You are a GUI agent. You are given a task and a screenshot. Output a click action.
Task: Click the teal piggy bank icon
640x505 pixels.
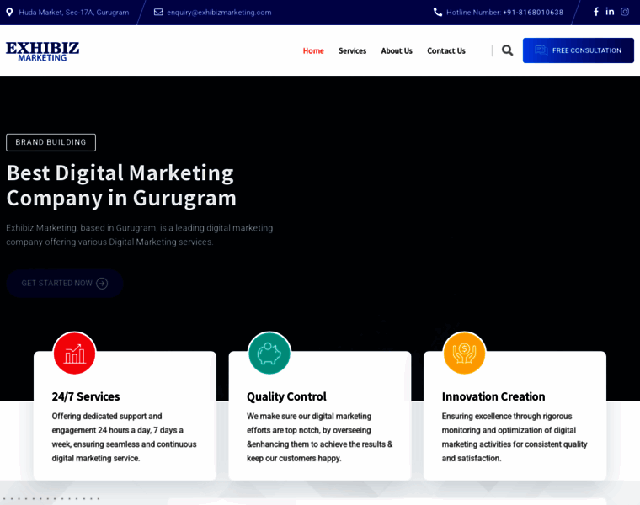[269, 353]
